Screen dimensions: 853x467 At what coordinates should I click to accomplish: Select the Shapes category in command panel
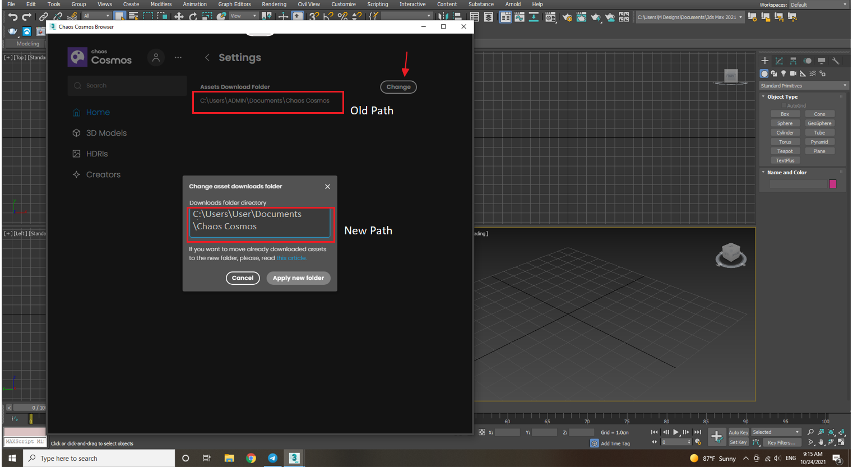(x=774, y=73)
